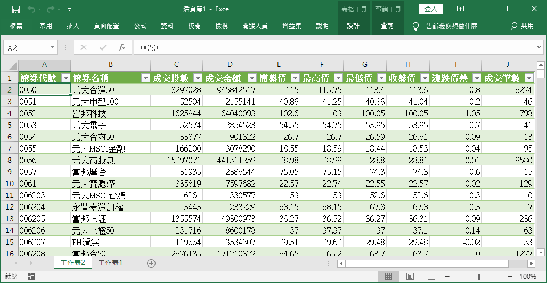The image size is (547, 283).
Task: Open the 設計 table tools tab
Action: click(x=353, y=26)
